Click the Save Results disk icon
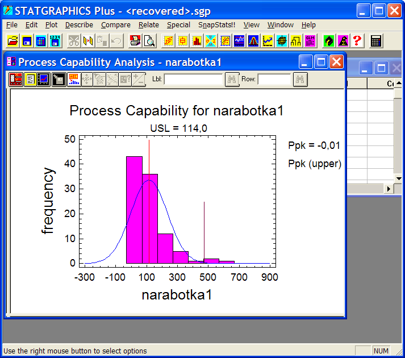The width and height of the screenshot is (405, 358). 59,80
